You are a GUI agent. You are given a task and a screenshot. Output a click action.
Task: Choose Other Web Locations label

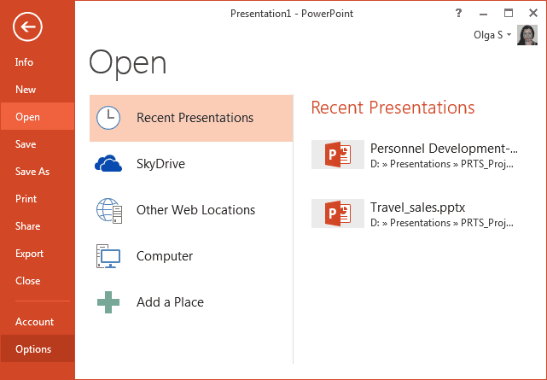195,210
